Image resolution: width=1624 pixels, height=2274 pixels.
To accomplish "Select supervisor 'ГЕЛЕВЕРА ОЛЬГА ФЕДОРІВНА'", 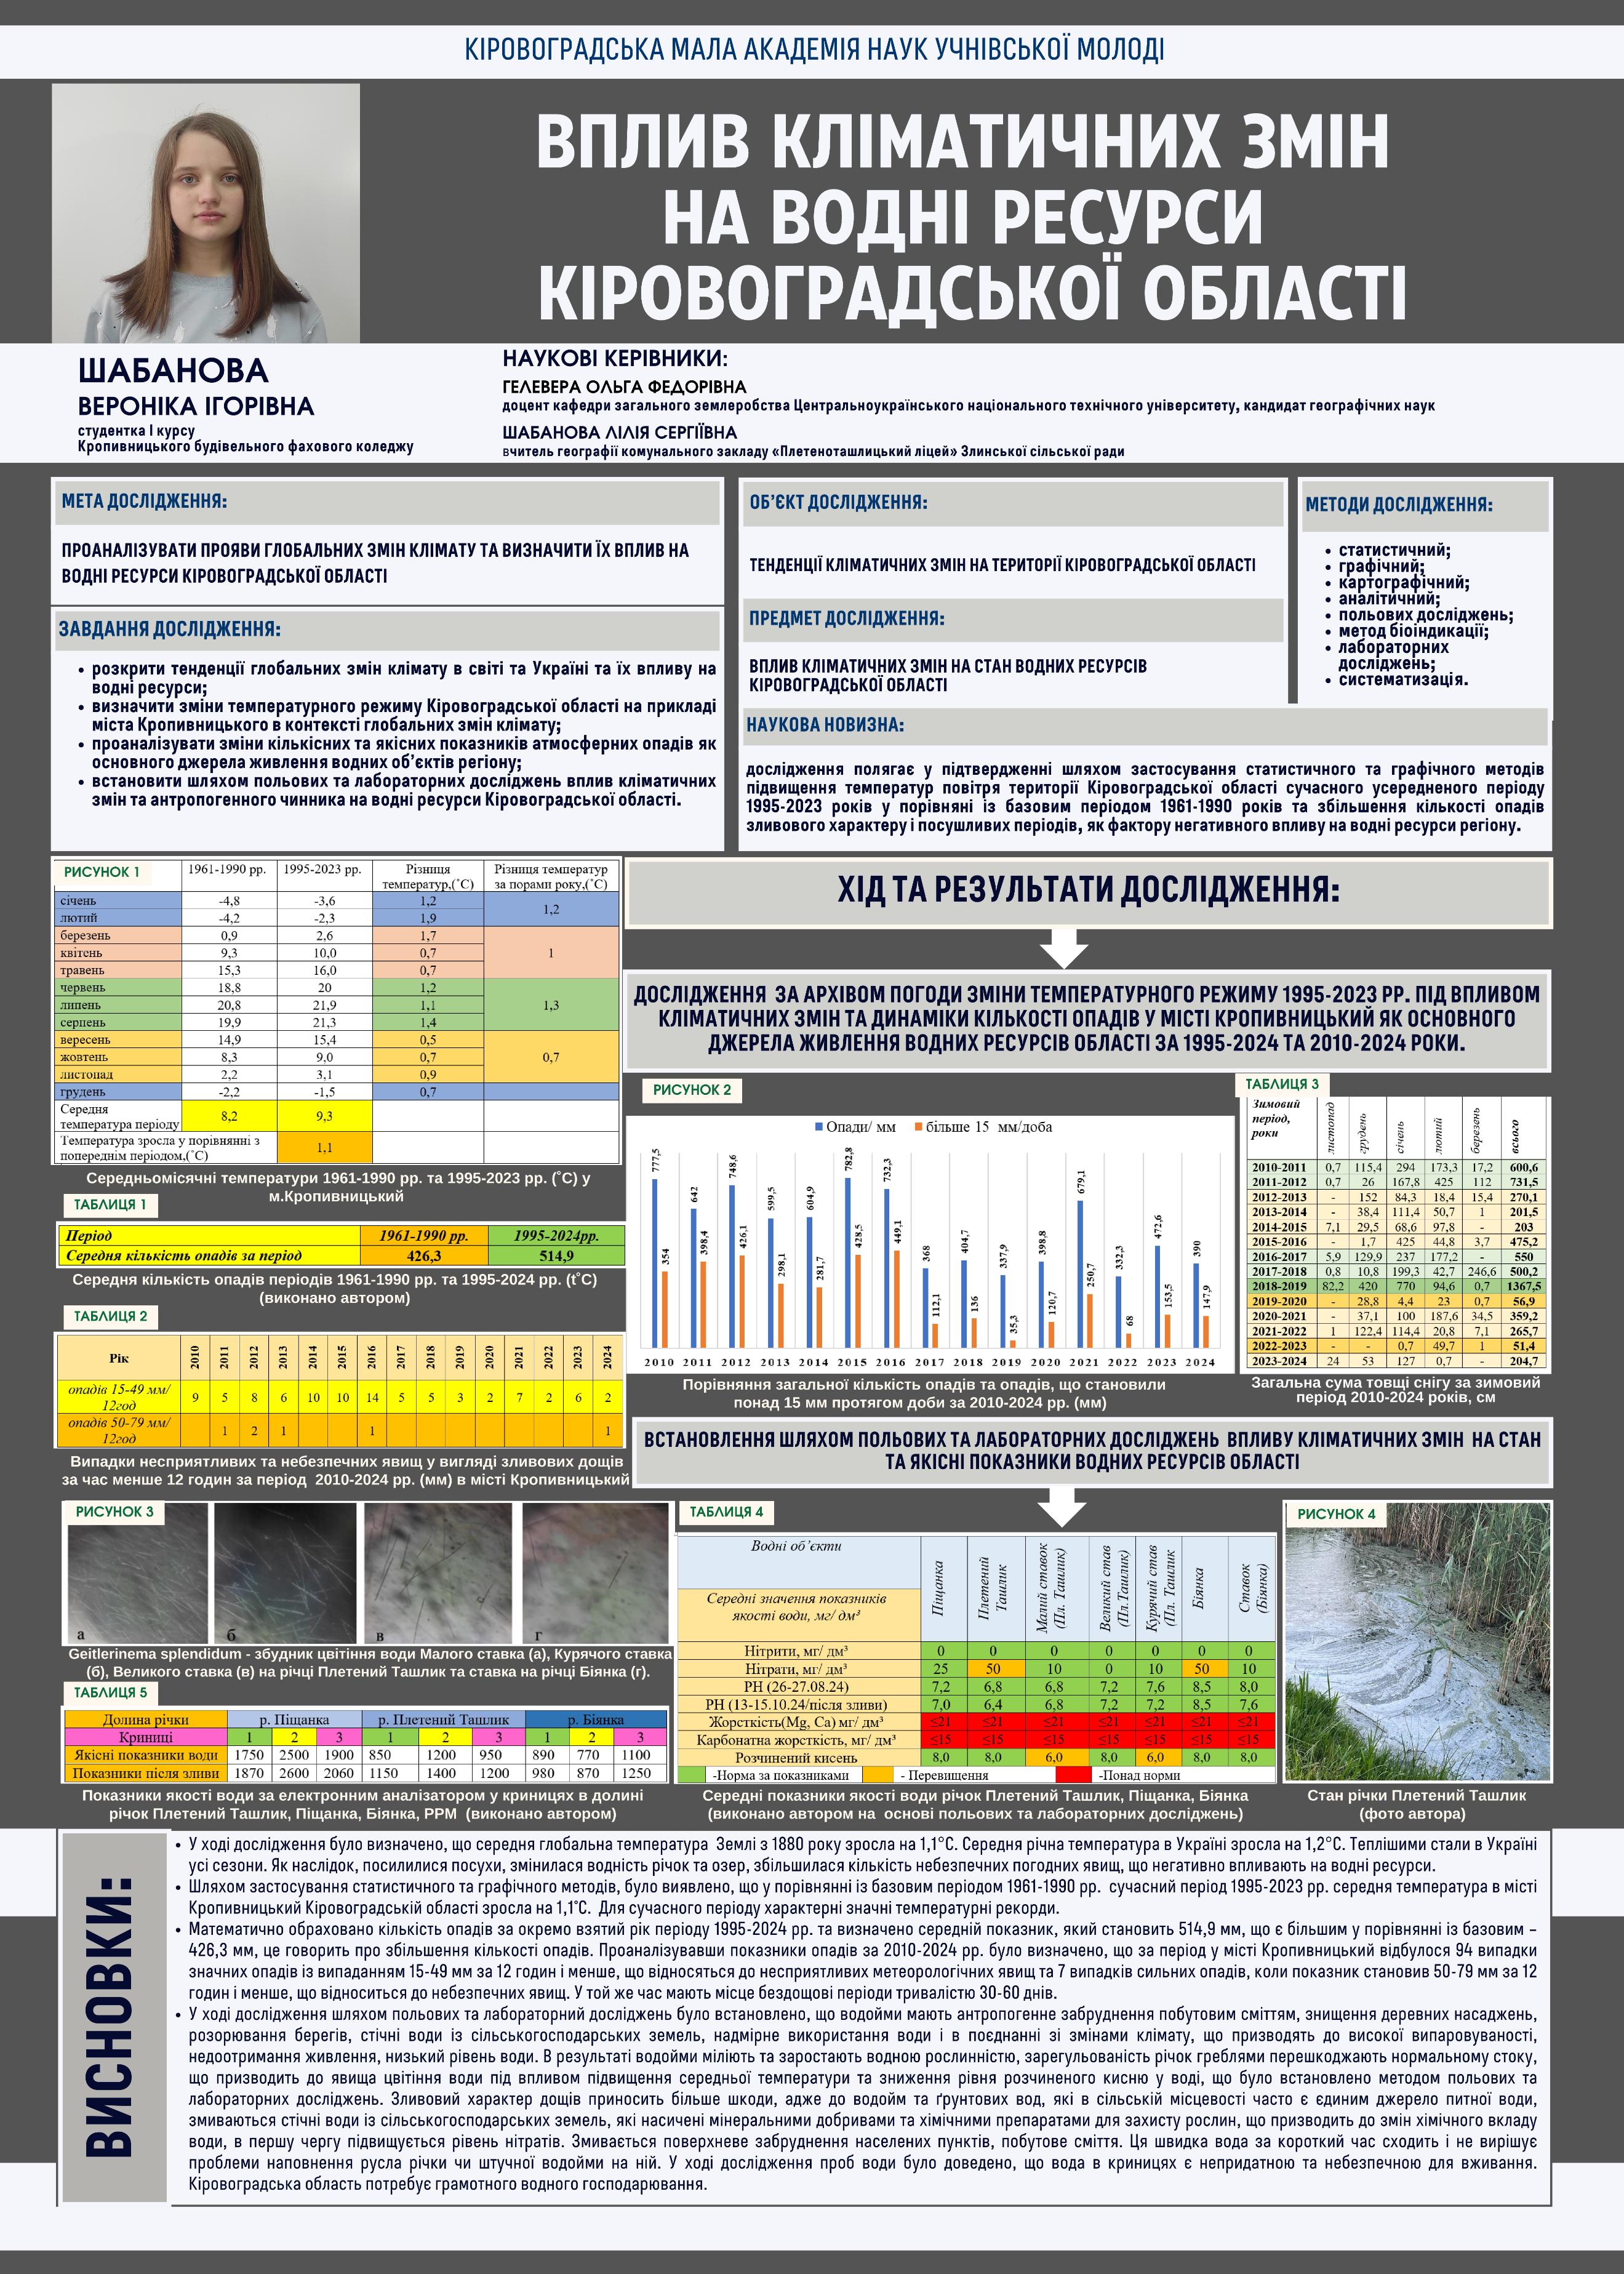I will (x=624, y=386).
